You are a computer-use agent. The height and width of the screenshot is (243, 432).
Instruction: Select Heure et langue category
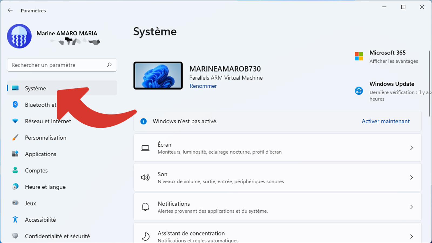point(45,187)
